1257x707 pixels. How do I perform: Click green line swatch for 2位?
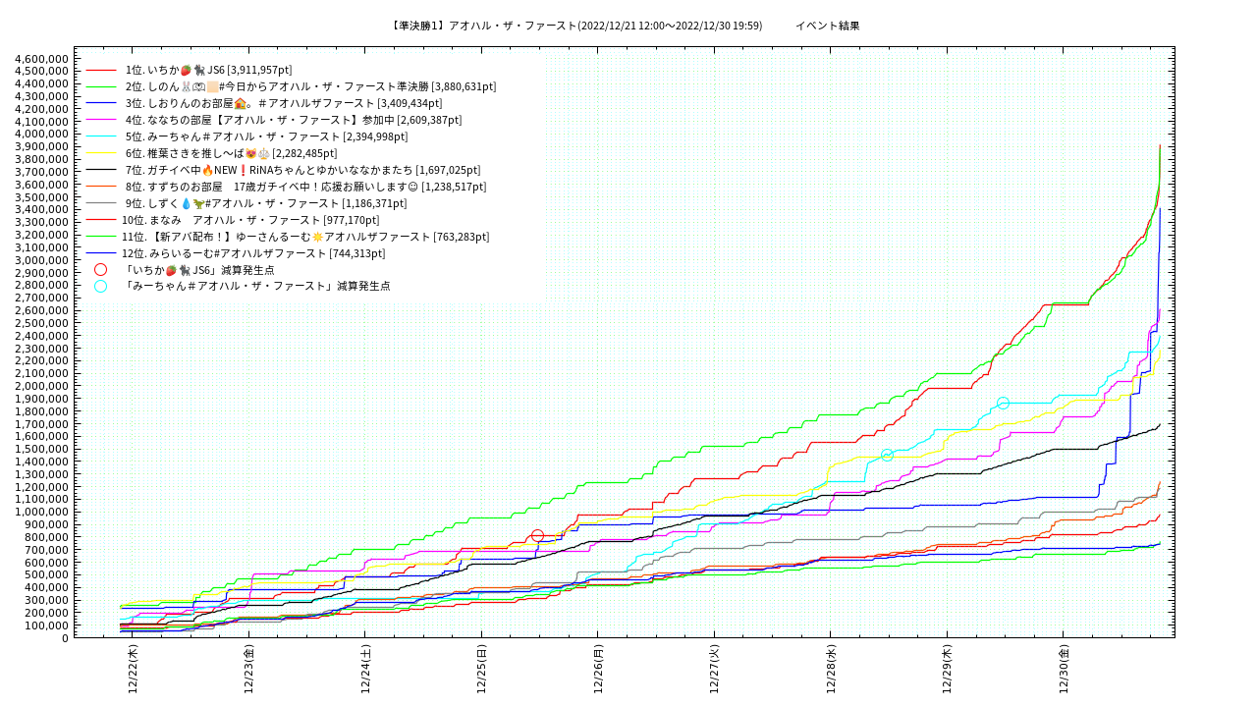coord(100,86)
